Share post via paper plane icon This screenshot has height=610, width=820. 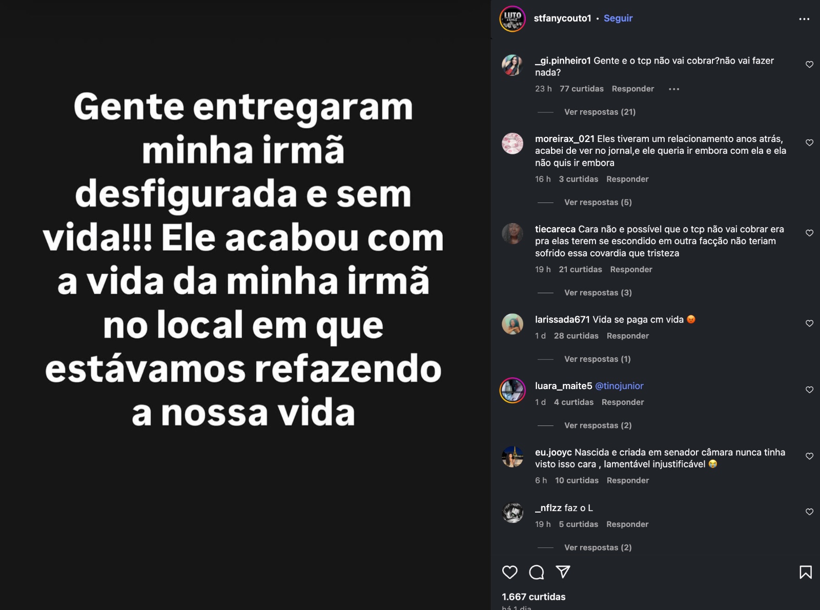click(563, 572)
